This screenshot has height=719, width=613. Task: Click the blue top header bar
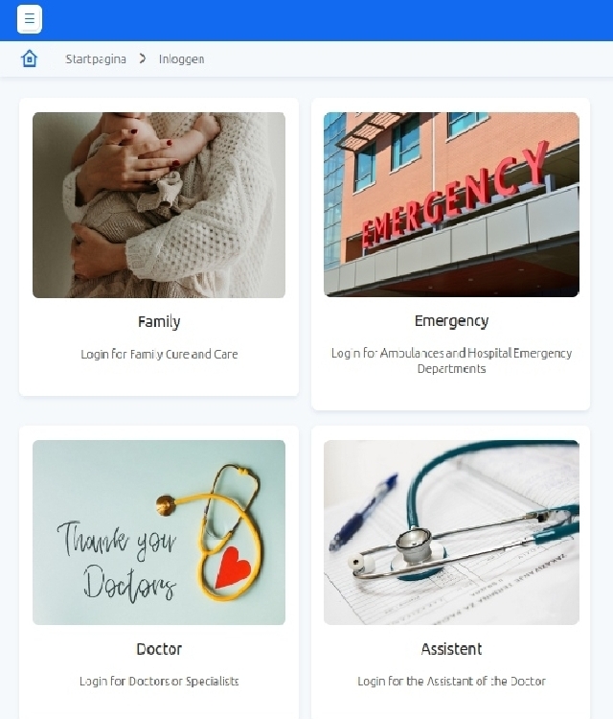306,20
